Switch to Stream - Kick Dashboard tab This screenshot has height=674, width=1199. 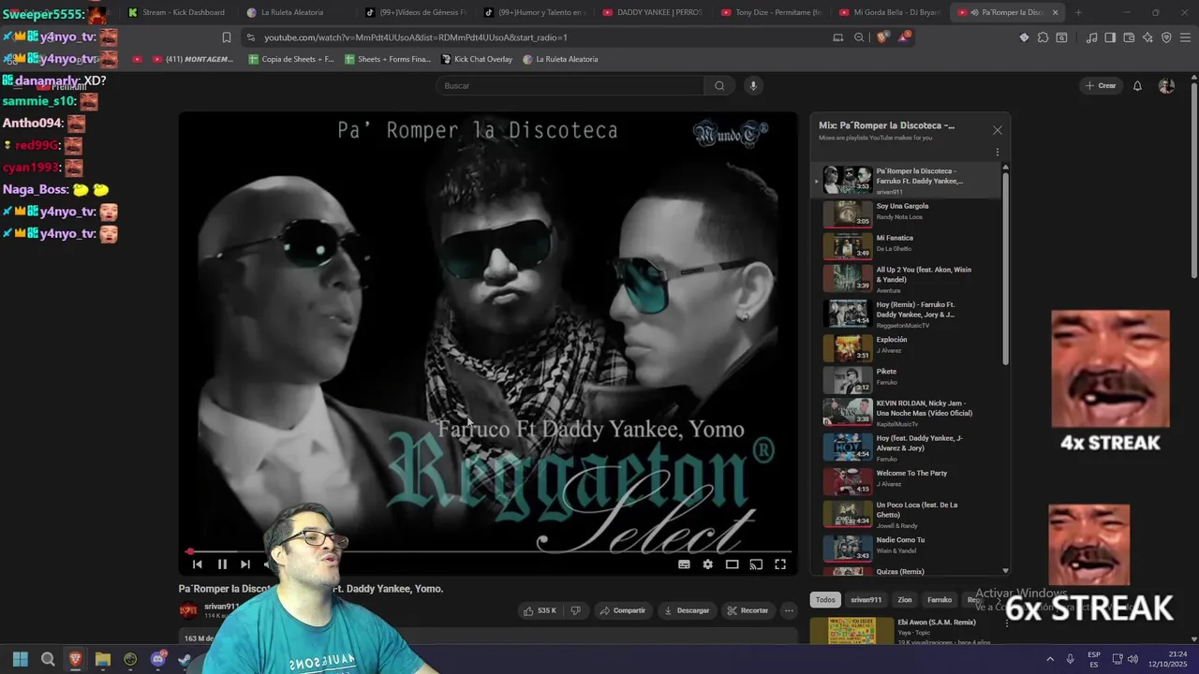click(176, 12)
